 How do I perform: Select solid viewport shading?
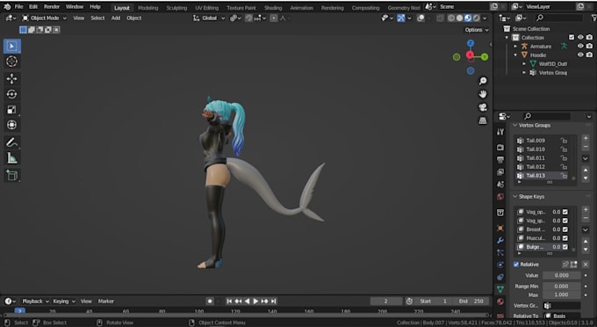(459, 18)
